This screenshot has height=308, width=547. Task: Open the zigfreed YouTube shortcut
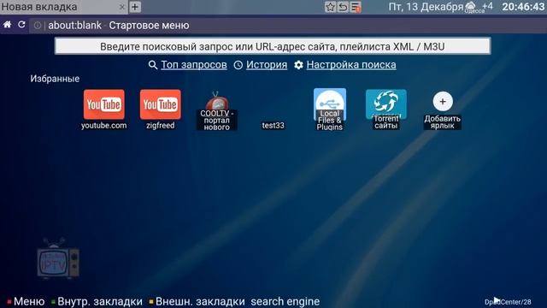(161, 110)
